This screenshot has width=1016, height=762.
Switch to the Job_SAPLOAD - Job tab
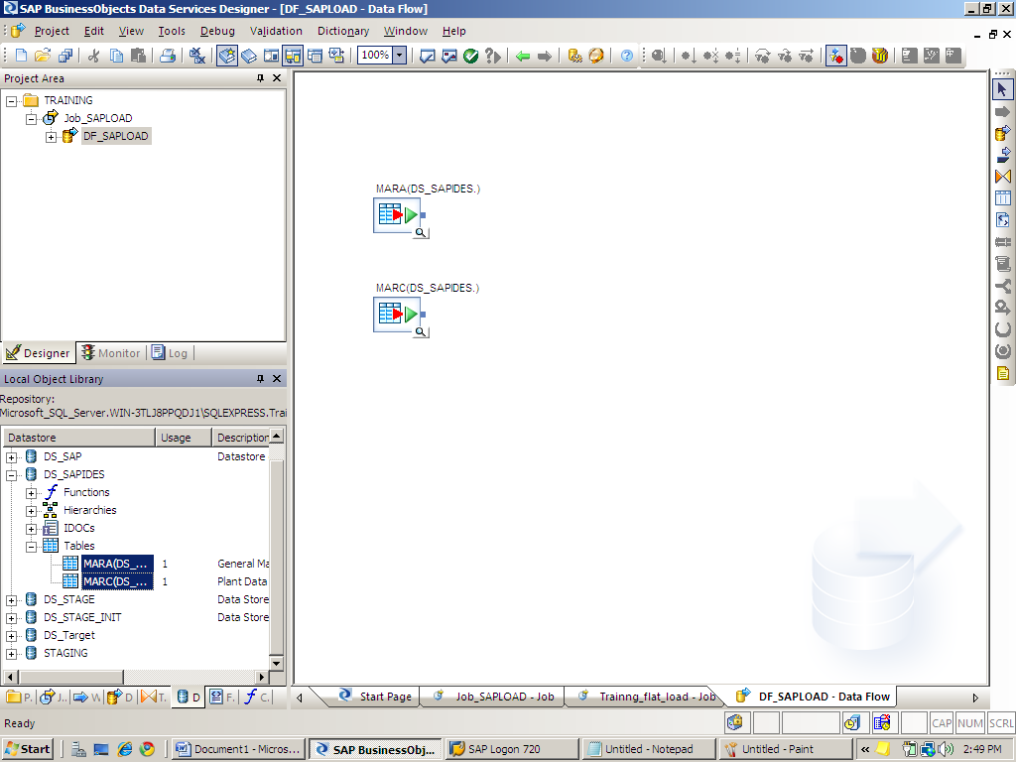coord(494,697)
